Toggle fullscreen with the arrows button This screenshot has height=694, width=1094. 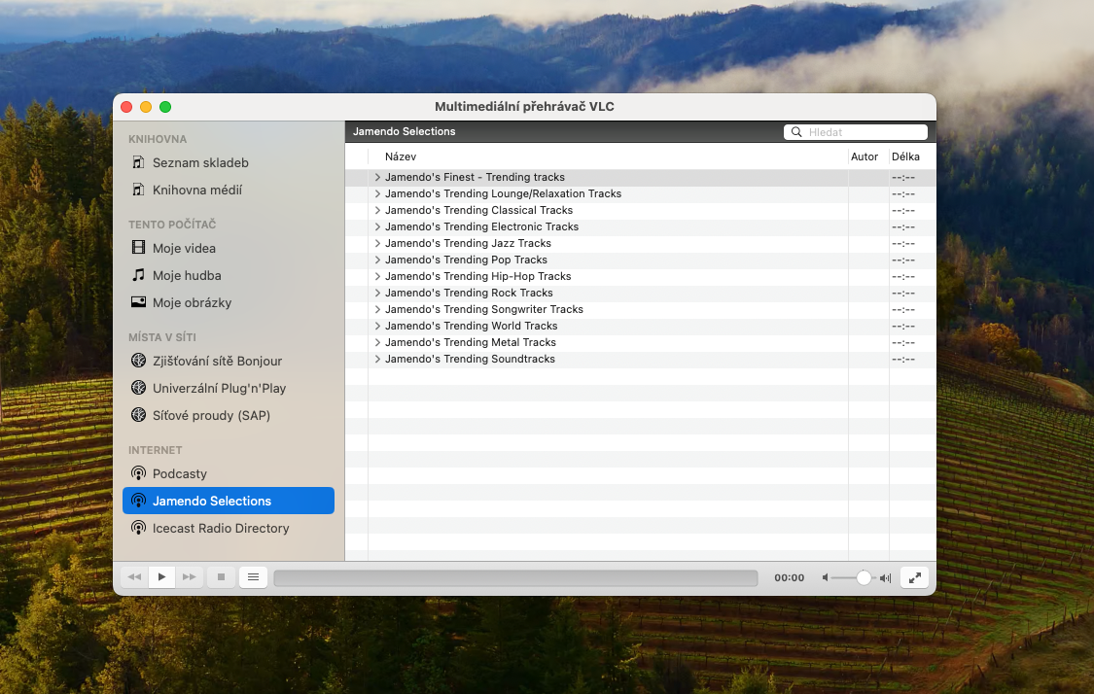(x=914, y=577)
